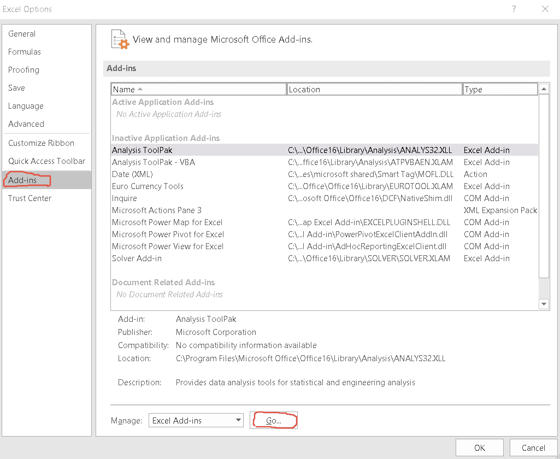Confirm with the OK button
The image size is (560, 459).
coord(480,448)
